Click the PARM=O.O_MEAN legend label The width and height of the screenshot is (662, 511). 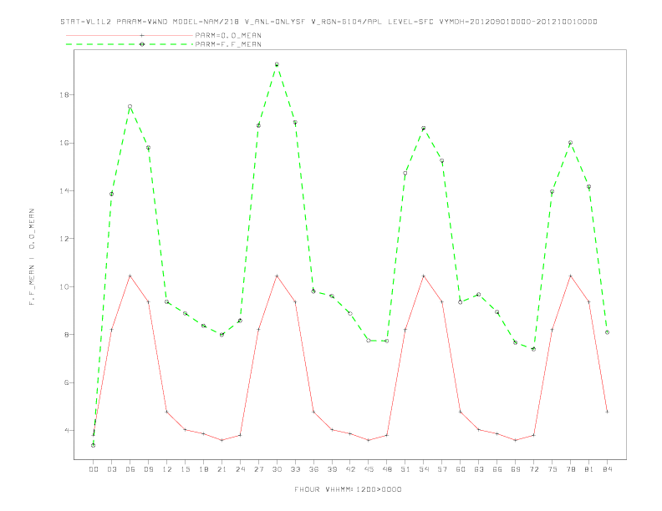pyautogui.click(x=228, y=35)
